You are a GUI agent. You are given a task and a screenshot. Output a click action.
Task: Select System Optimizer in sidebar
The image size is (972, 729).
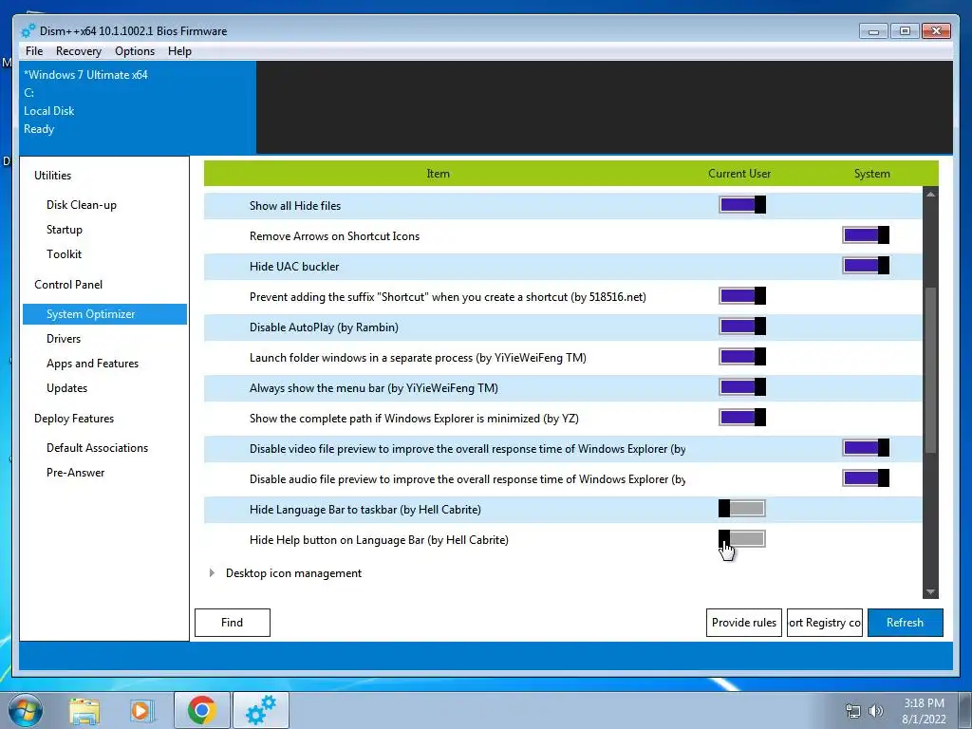[x=104, y=313]
